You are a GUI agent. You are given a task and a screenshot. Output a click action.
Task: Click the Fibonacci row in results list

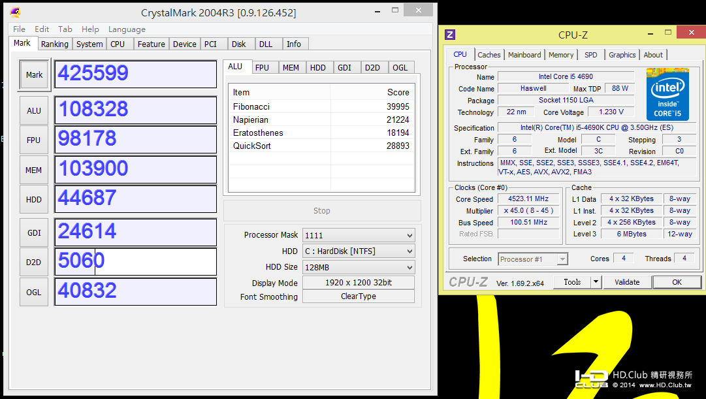pos(321,106)
